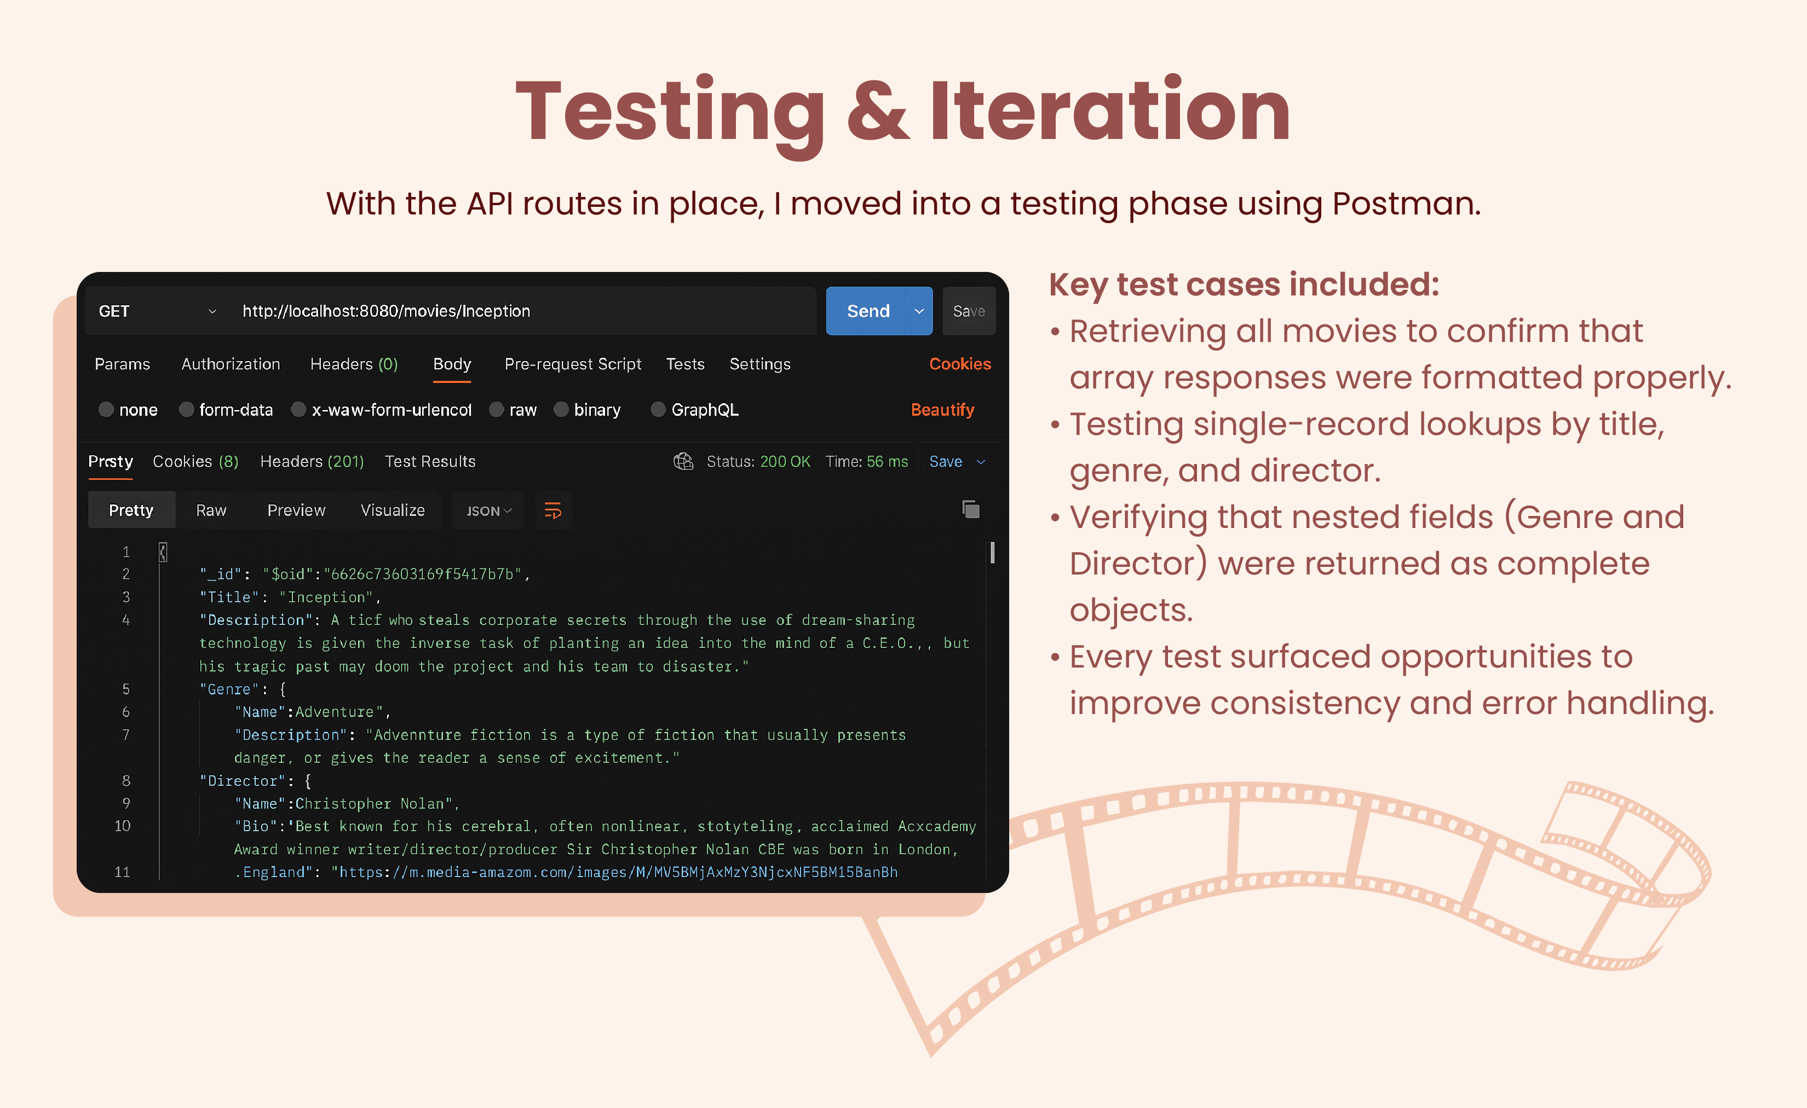Screen dimensions: 1807x1108
Task: Select the raw body radio button
Action: [497, 410]
